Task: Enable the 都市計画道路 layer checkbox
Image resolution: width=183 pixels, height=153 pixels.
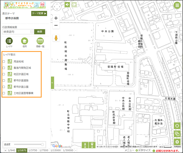Action: pos(4,81)
